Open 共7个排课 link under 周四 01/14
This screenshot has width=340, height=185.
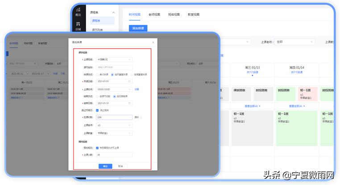(x=297, y=72)
